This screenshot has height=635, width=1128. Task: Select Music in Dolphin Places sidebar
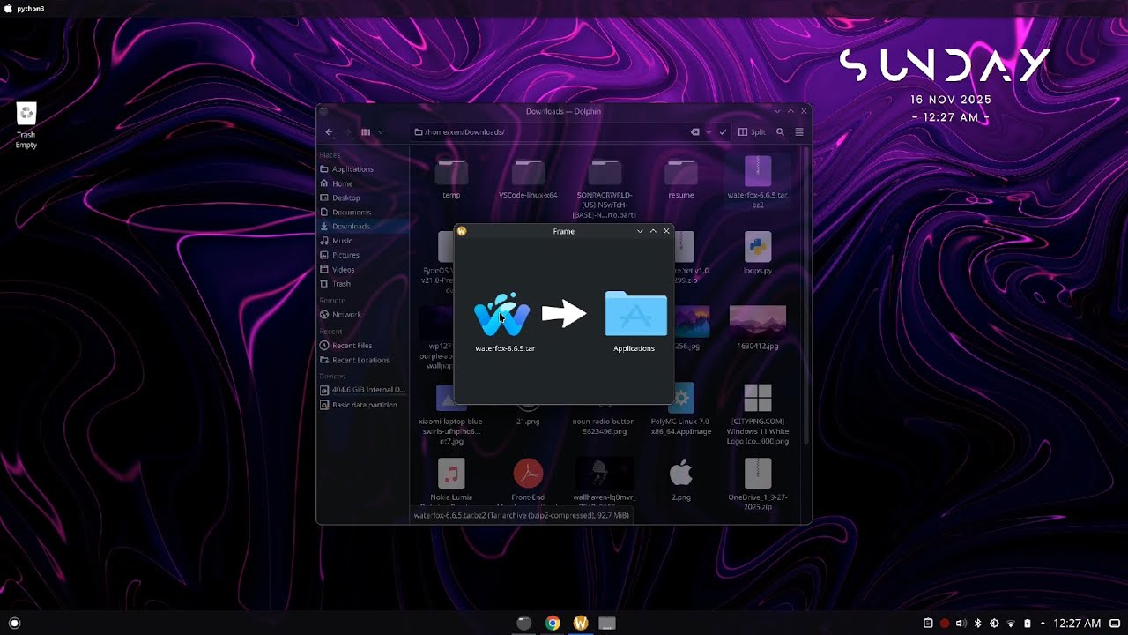point(364,241)
